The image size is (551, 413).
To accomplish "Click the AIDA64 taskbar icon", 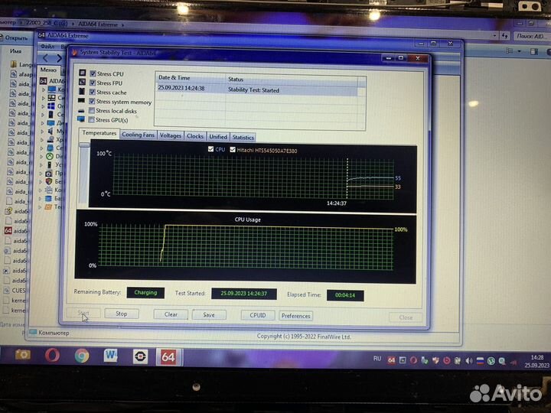I will [167, 356].
